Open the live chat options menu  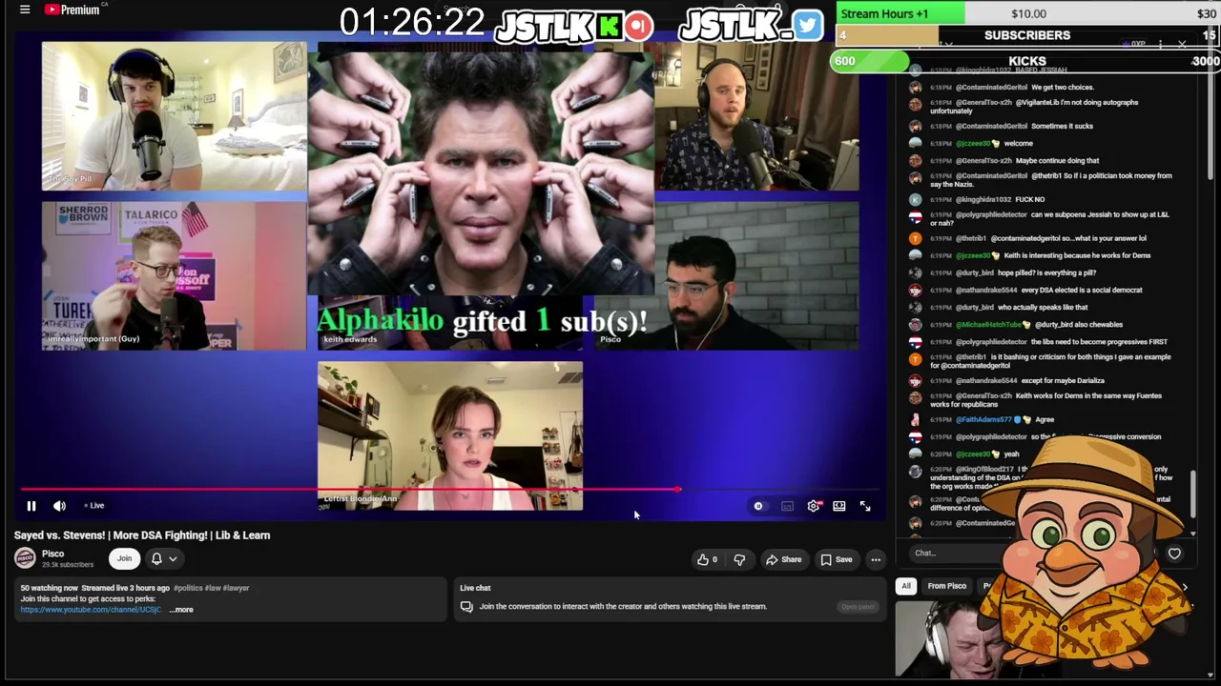1160,45
